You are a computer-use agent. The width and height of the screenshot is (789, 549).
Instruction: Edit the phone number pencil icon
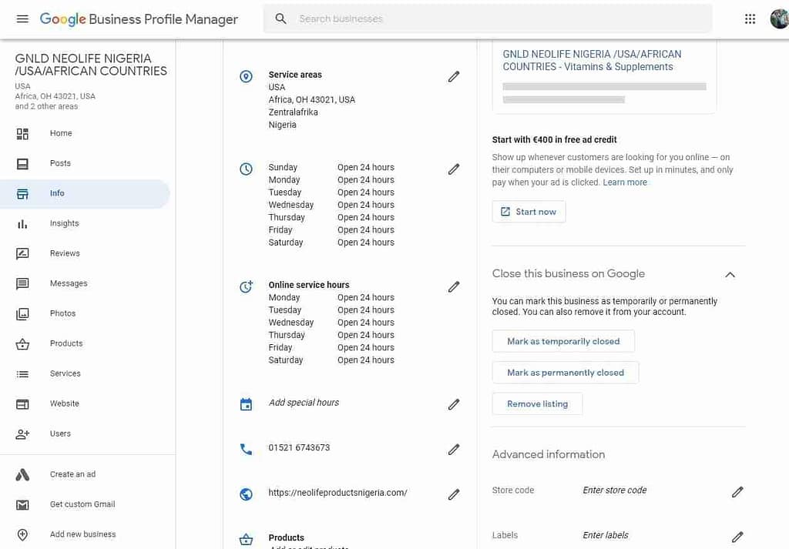(x=454, y=450)
